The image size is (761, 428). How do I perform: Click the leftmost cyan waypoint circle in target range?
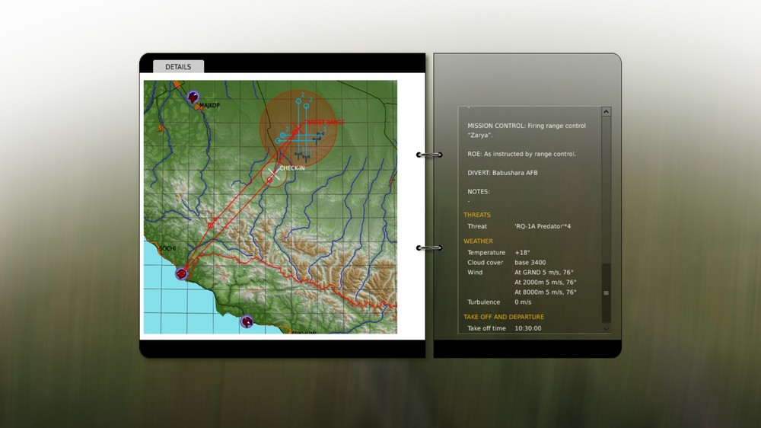point(278,141)
